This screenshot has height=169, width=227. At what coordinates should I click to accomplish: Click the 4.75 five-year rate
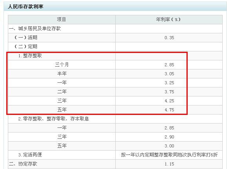coord(169,110)
